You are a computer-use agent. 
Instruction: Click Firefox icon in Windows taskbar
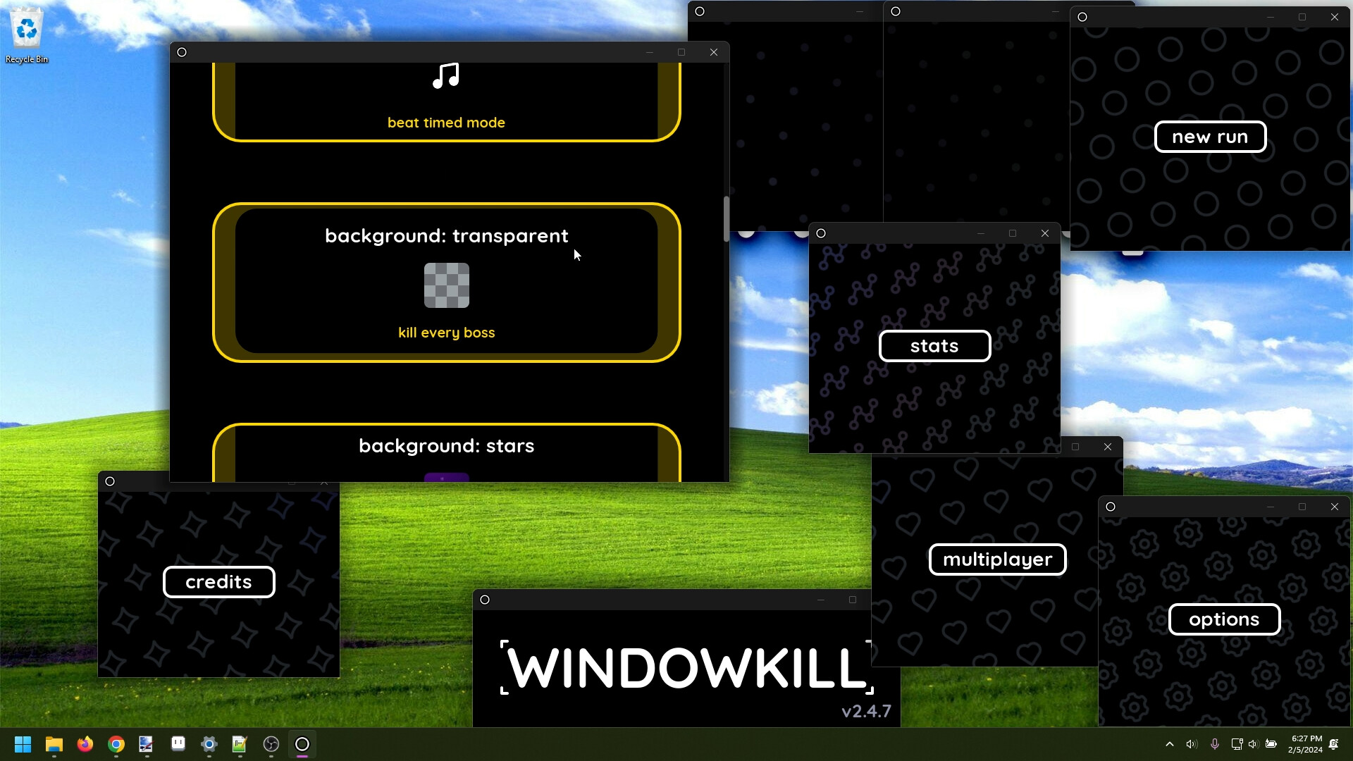(x=85, y=743)
